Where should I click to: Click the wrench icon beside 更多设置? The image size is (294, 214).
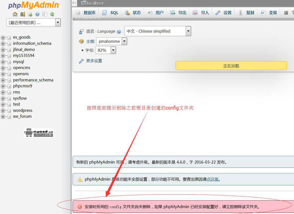[x=81, y=61]
